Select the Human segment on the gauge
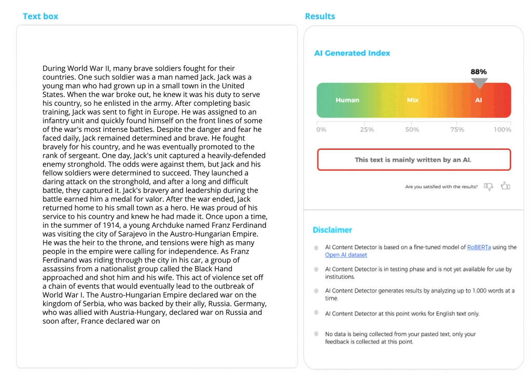Viewport: 531px width, 375px height. pos(347,100)
